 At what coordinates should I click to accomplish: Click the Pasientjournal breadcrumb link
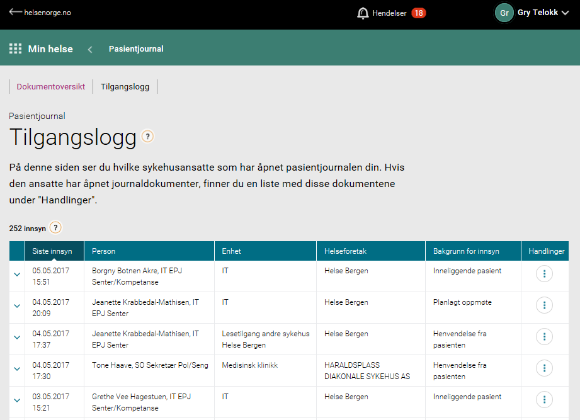[136, 49]
